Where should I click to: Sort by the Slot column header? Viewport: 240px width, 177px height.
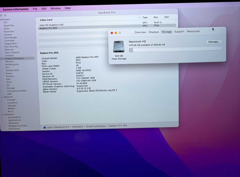pyautogui.click(x=166, y=17)
